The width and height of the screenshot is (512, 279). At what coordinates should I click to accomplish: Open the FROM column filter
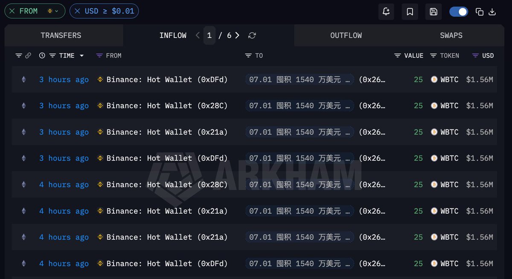[x=99, y=55]
